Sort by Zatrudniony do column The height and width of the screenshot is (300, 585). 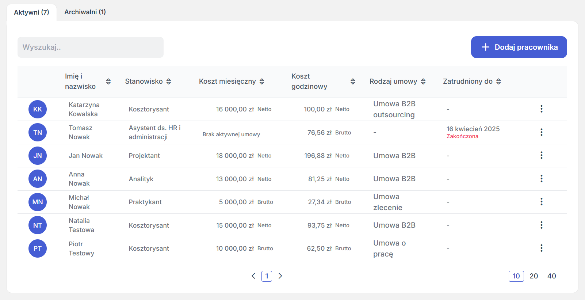[x=498, y=81]
